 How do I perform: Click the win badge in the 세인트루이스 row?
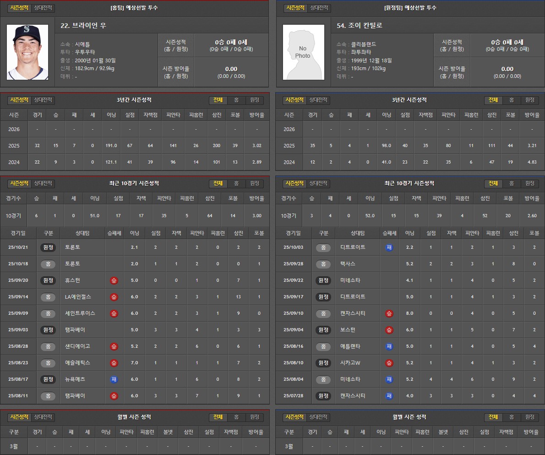(114, 313)
